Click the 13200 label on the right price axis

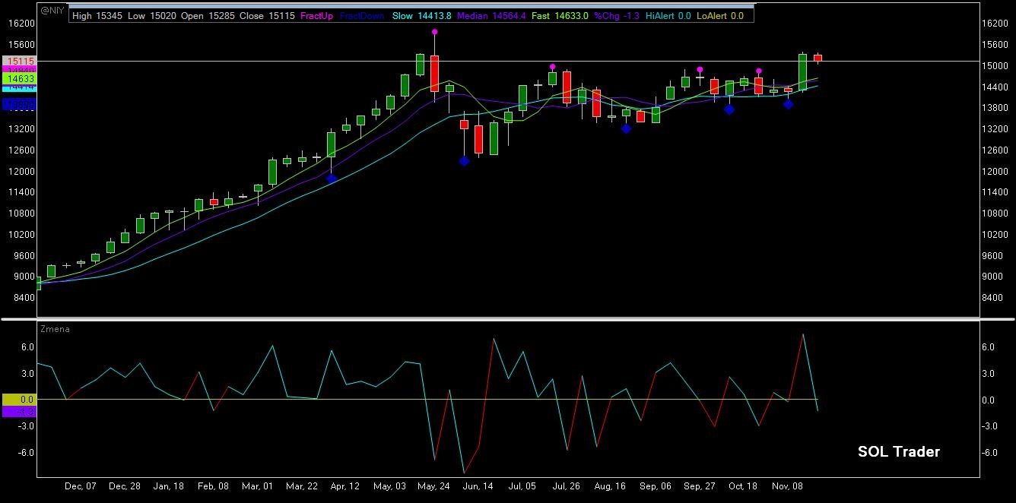(x=997, y=129)
